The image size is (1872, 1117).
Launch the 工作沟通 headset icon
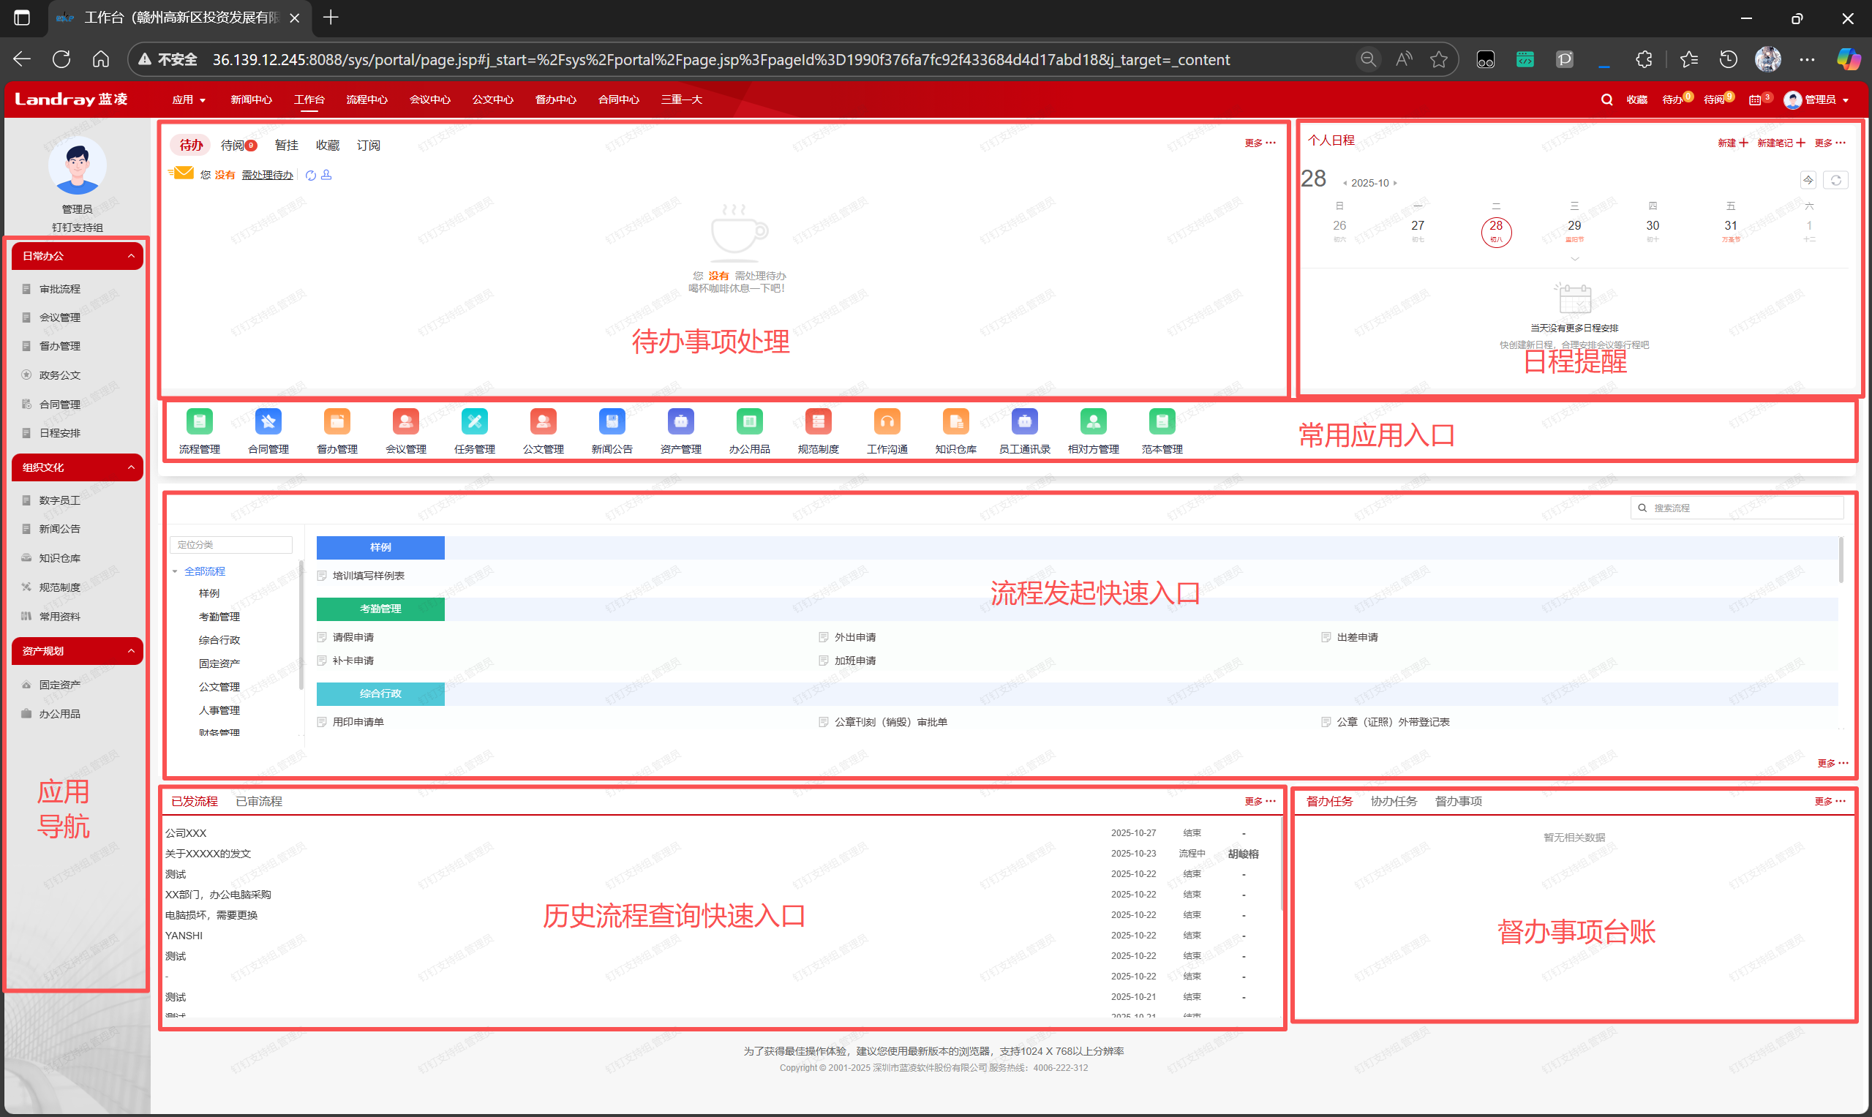tap(887, 421)
